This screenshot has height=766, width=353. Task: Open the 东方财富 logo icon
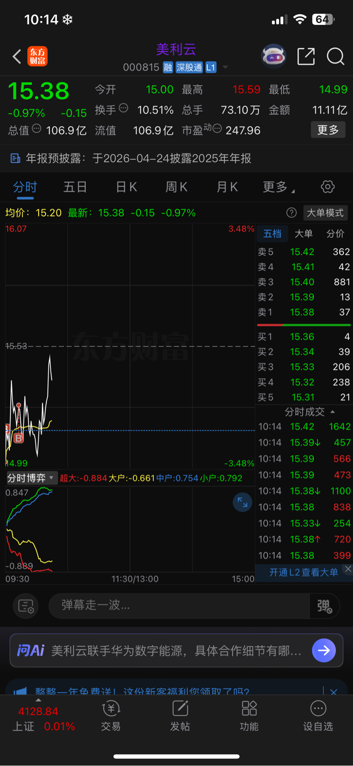[37, 56]
